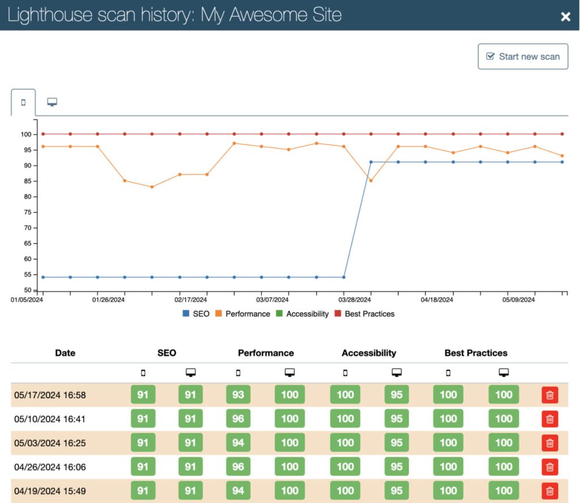Start a new Lighthouse scan
The height and width of the screenshot is (503, 580).
click(523, 57)
